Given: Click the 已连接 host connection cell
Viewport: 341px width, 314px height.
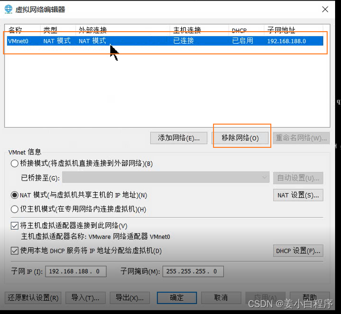Looking at the screenshot, I should [x=183, y=41].
